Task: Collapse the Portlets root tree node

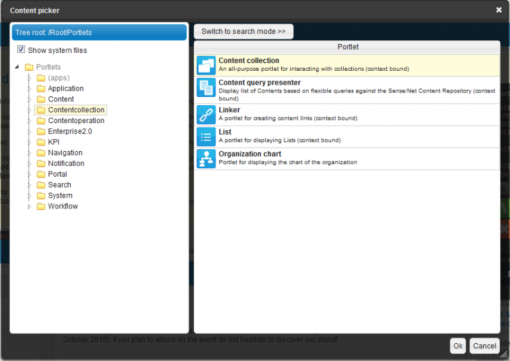Action: coord(17,67)
